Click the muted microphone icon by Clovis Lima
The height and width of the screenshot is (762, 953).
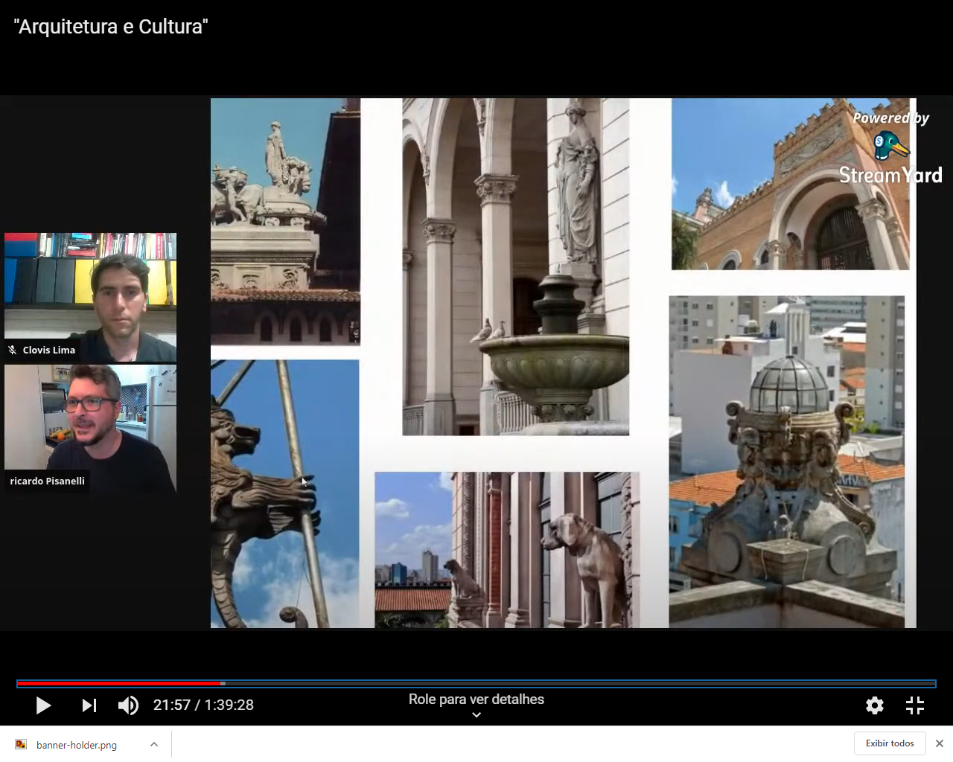[13, 350]
